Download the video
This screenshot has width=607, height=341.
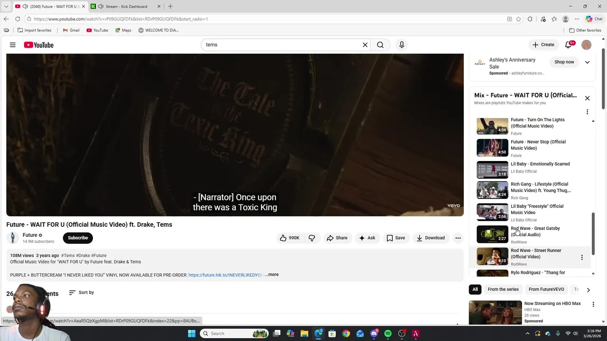tap(431, 238)
